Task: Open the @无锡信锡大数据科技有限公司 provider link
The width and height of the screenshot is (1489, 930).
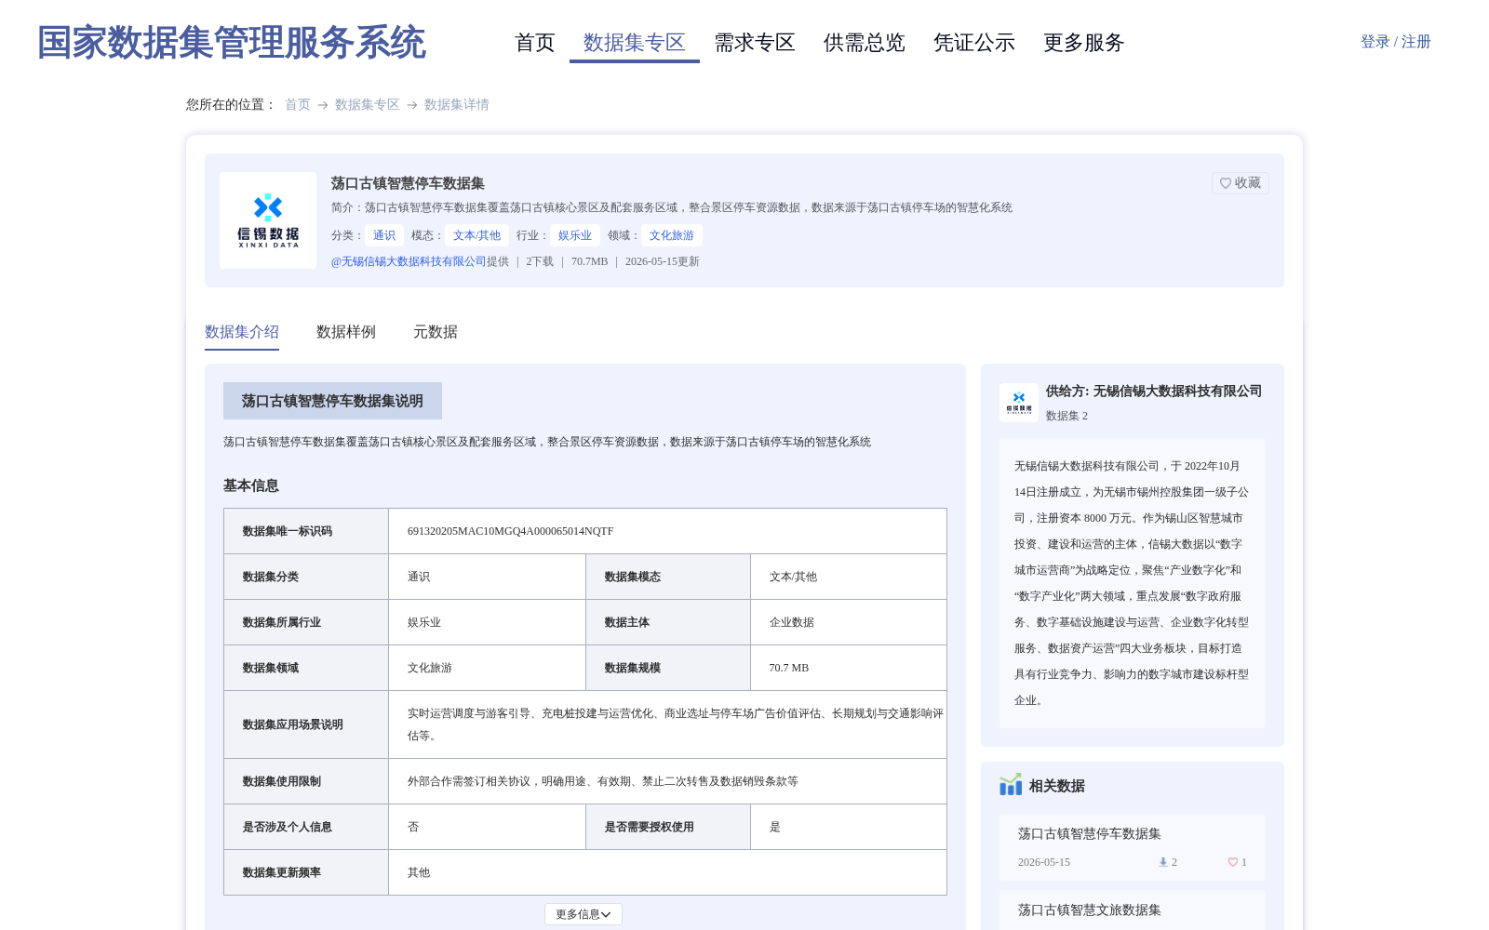Action: point(409,261)
